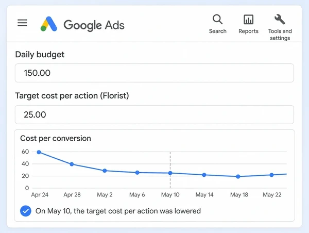Select the May 2 data point
Image resolution: width=309 pixels, height=233 pixels.
105,171
